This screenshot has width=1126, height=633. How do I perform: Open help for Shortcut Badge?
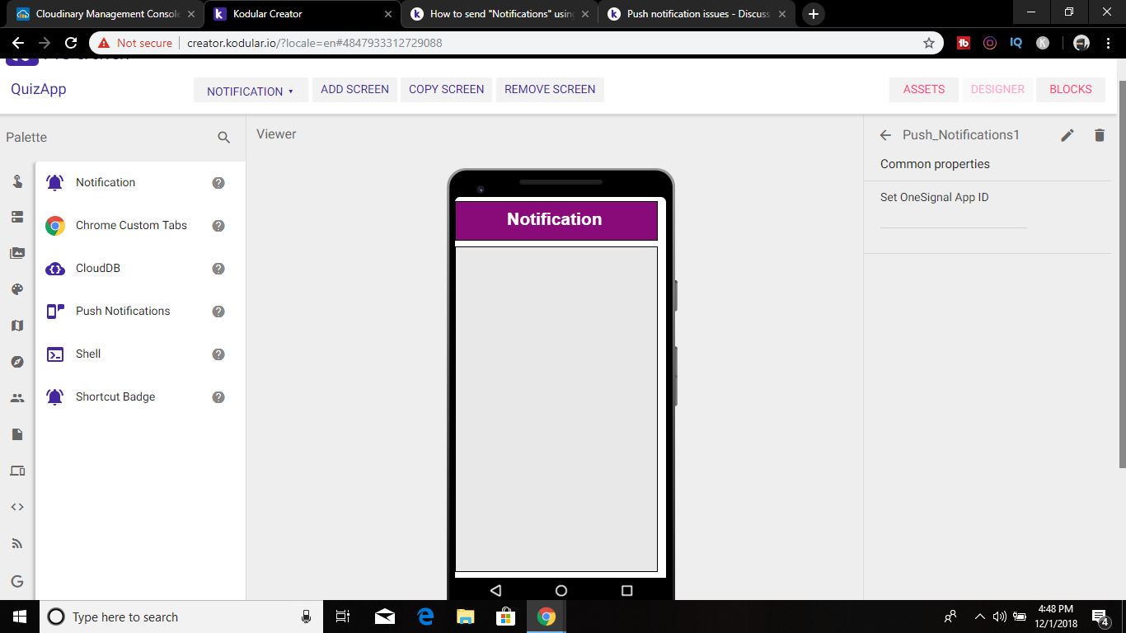click(x=218, y=397)
